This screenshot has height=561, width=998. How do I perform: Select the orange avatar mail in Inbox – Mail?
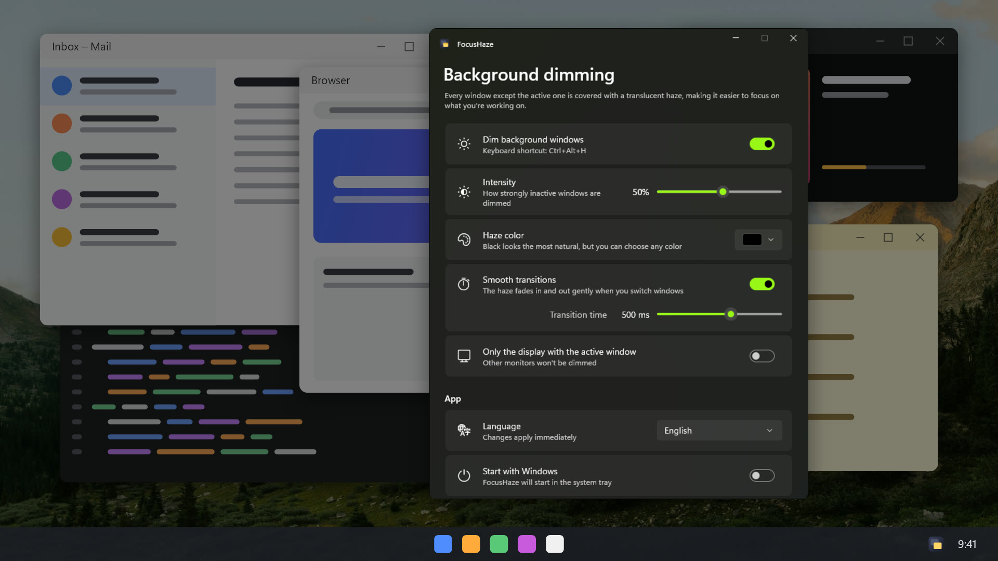click(128, 123)
